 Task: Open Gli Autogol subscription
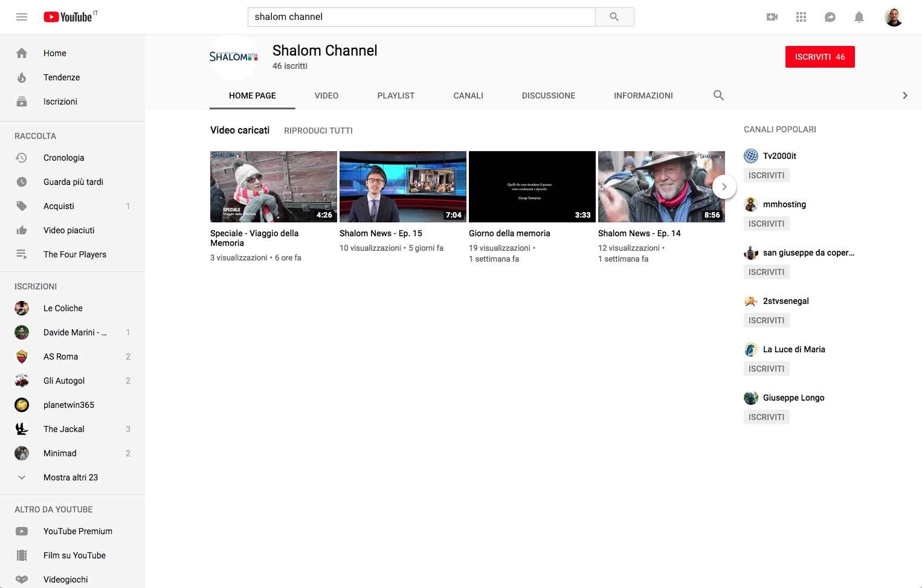[x=73, y=381]
